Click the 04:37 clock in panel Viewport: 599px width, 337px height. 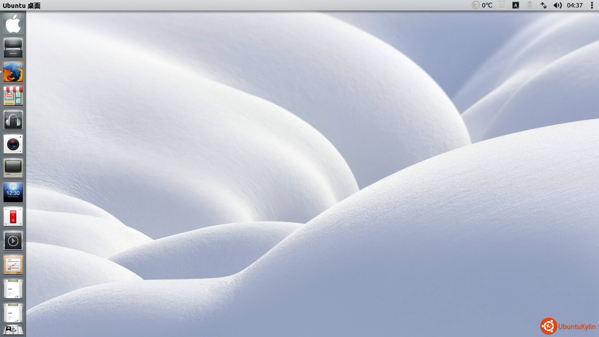tap(574, 5)
